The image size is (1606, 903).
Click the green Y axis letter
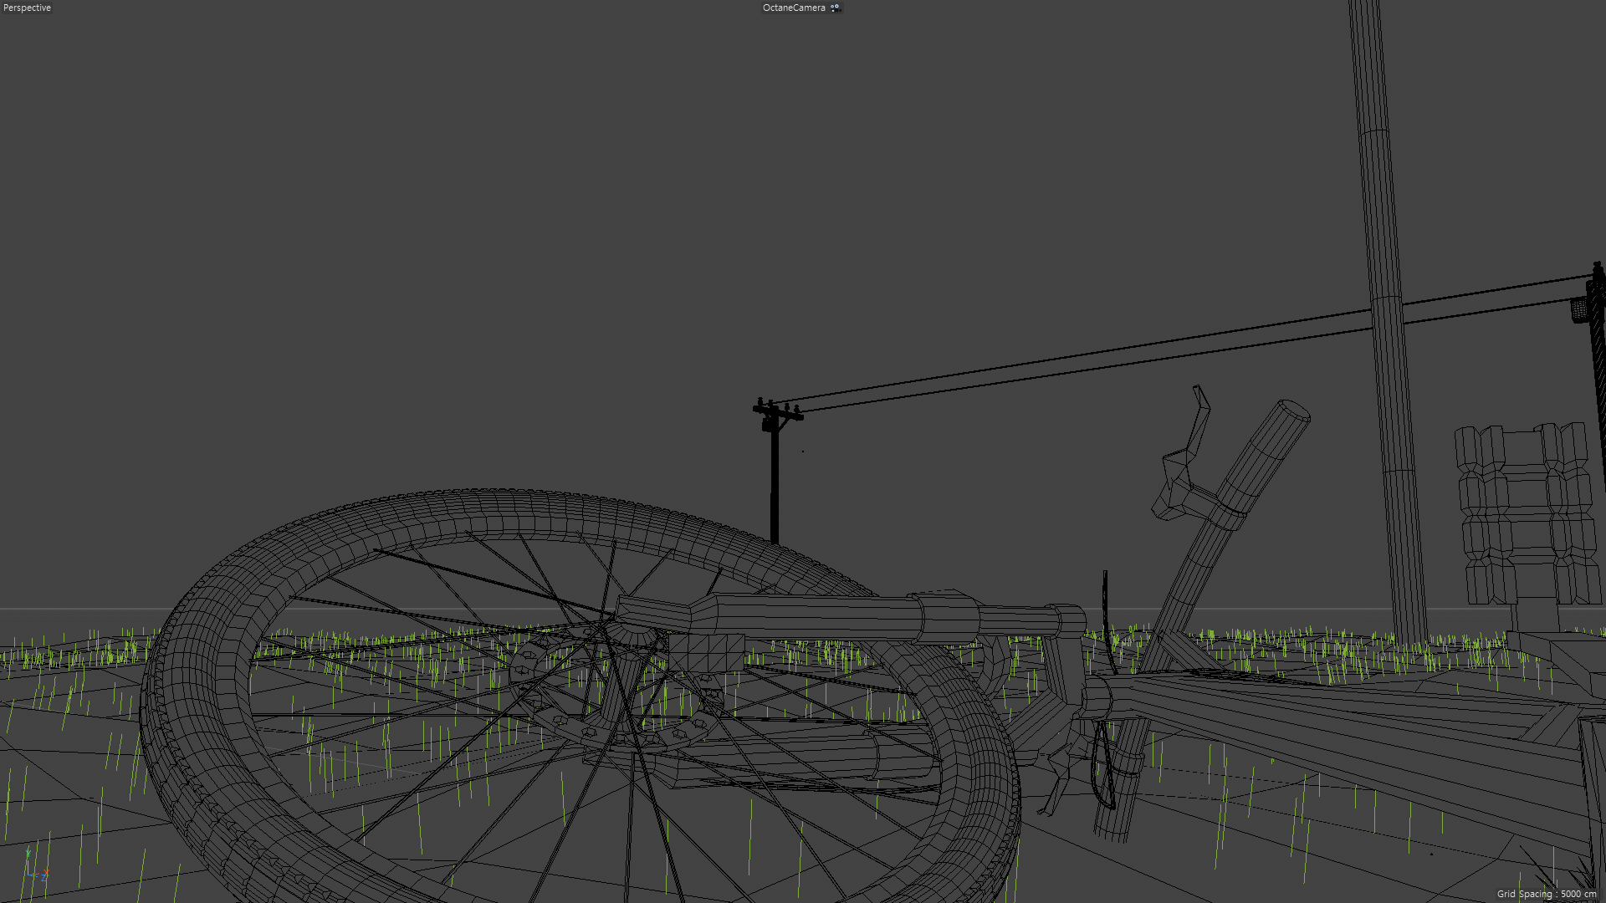28,854
